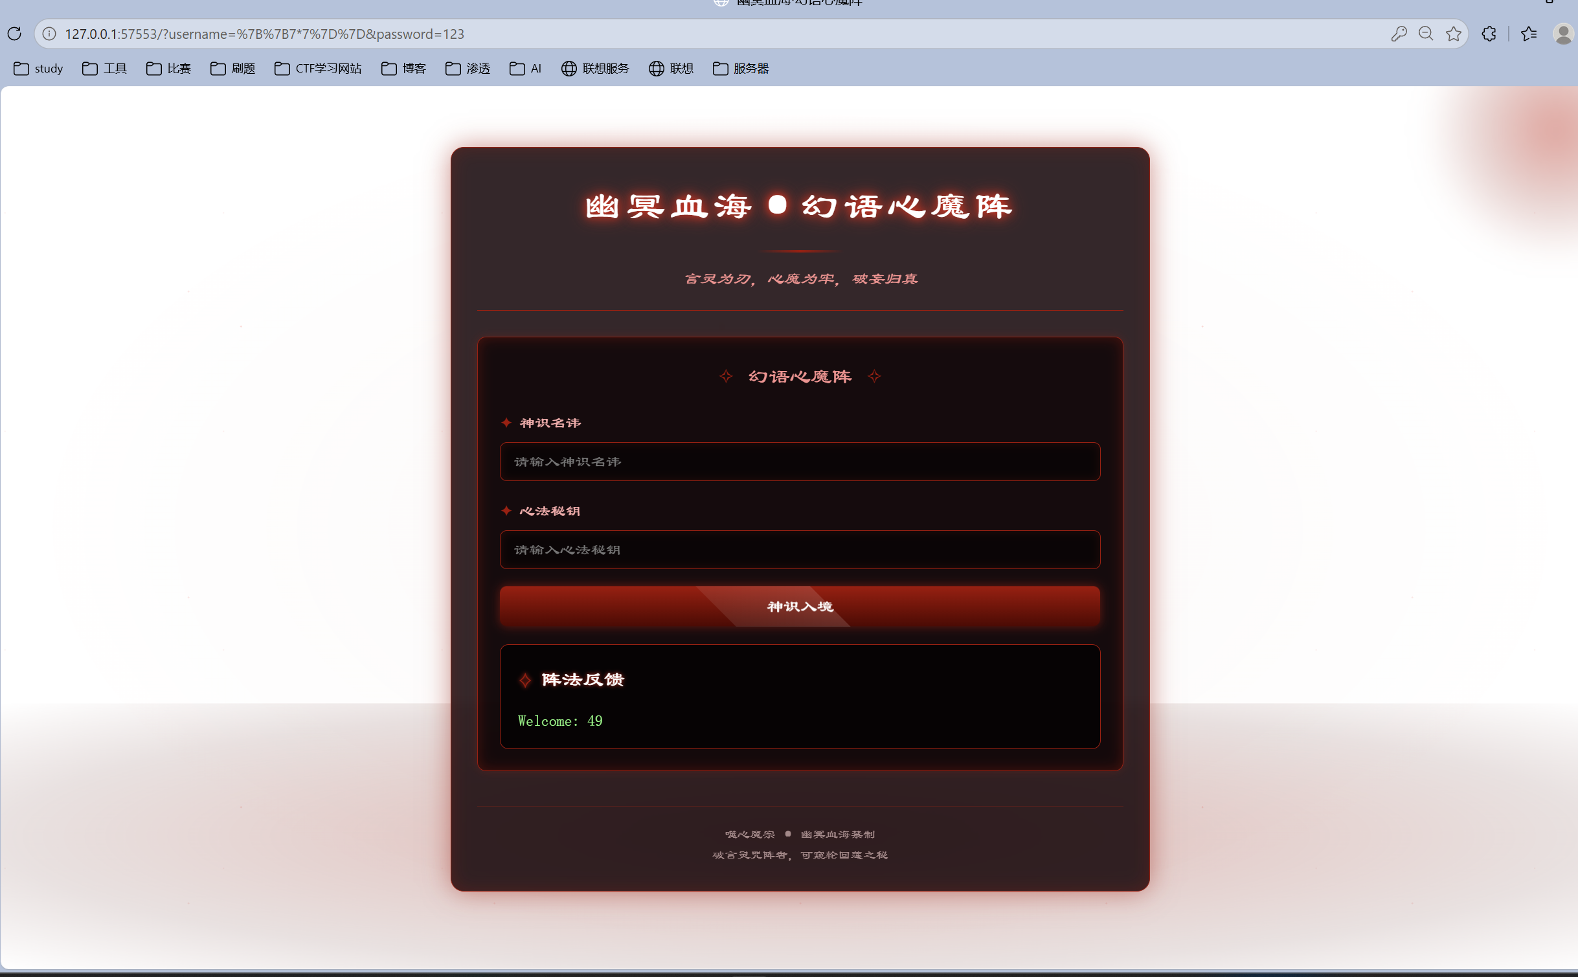The height and width of the screenshot is (977, 1578).
Task: Open the 服务器 bookmarks folder
Action: (x=741, y=69)
